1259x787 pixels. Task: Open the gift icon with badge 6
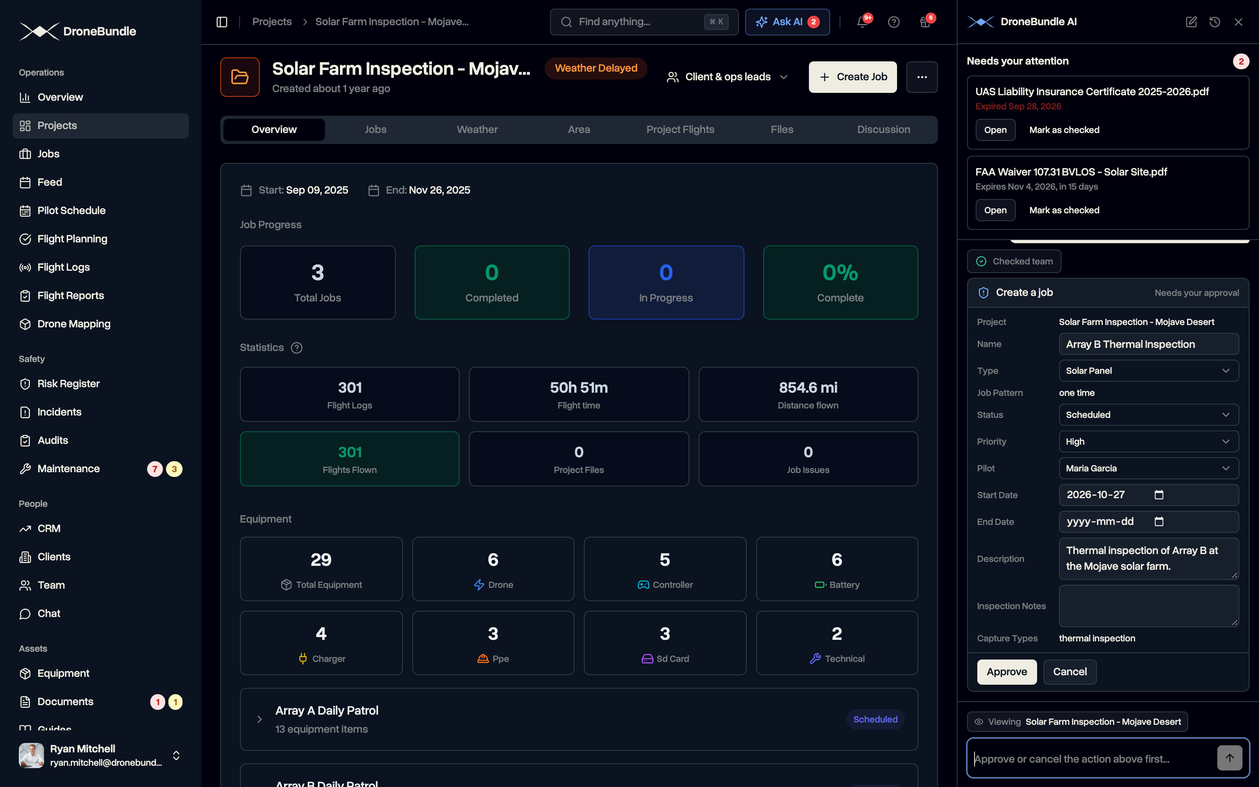click(925, 22)
